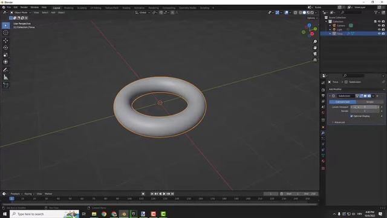The width and height of the screenshot is (387, 218).
Task: Toggle Optimal Display checkbox
Action: 351,116
